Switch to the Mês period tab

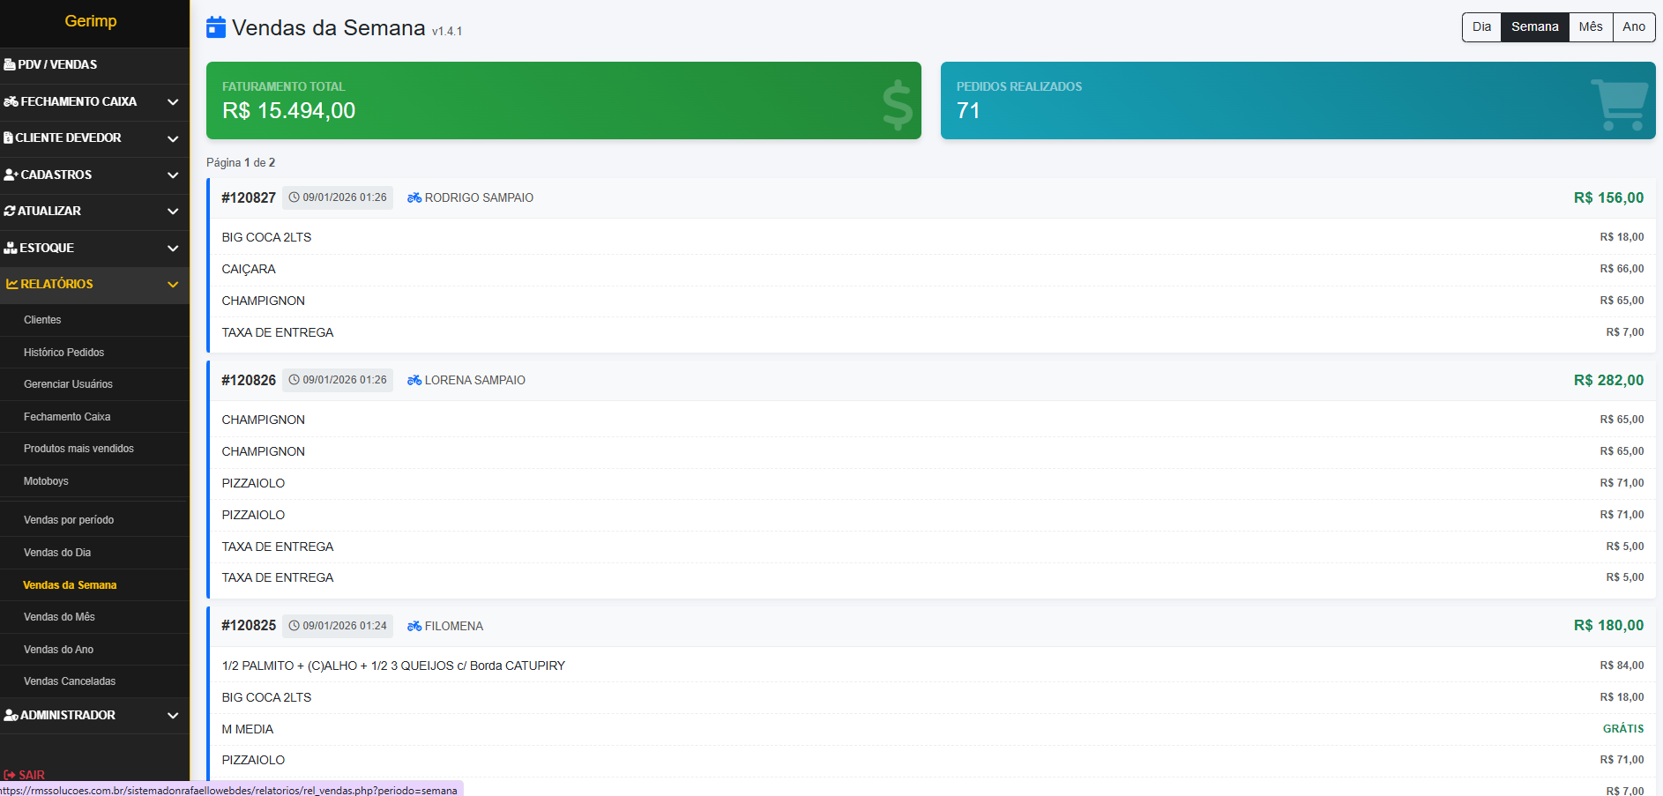pos(1591,26)
